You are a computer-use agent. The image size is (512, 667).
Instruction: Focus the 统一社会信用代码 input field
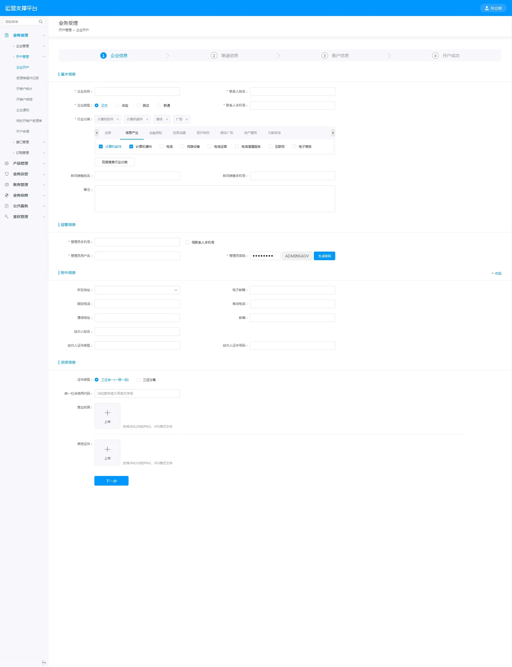pos(137,394)
